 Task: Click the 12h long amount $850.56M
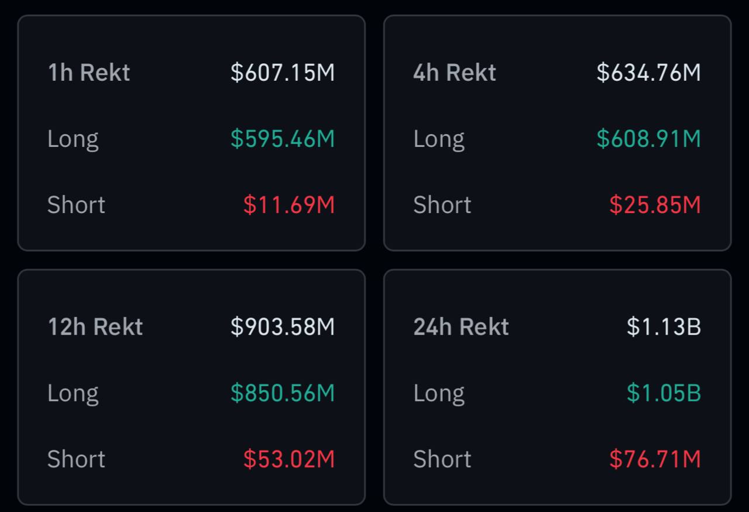[283, 393]
